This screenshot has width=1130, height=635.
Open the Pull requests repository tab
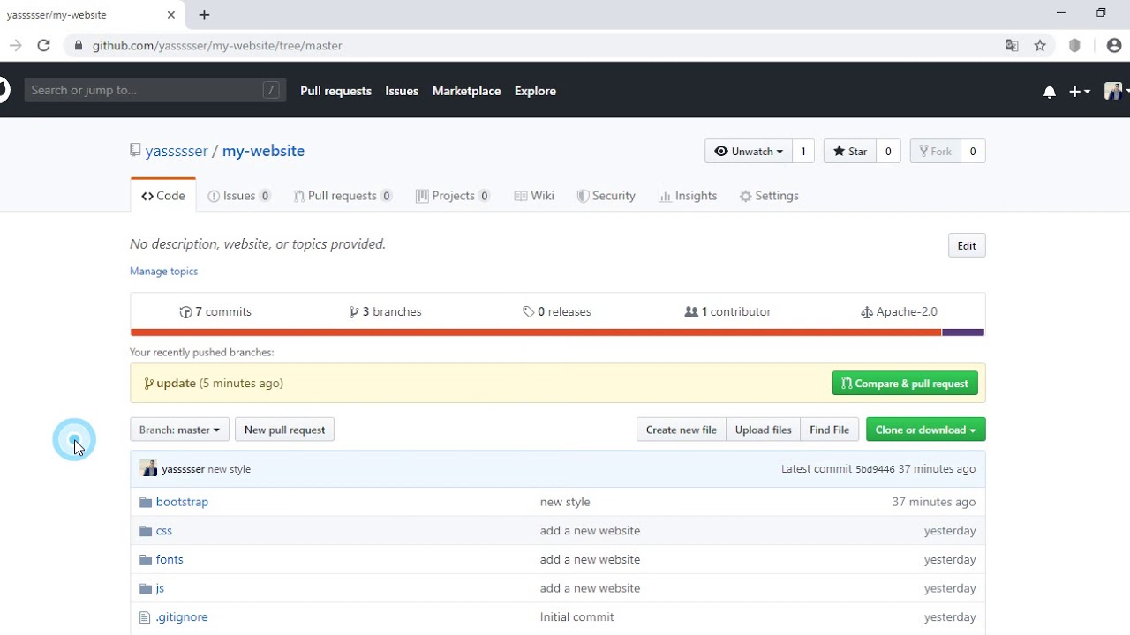[x=343, y=196]
